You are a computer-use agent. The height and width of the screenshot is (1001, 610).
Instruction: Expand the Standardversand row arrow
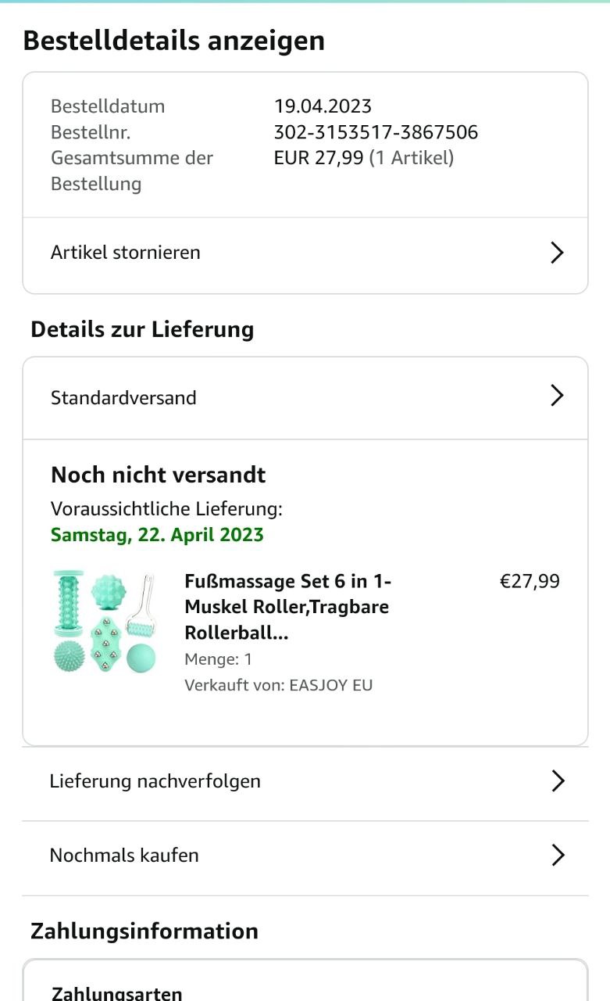coord(557,396)
